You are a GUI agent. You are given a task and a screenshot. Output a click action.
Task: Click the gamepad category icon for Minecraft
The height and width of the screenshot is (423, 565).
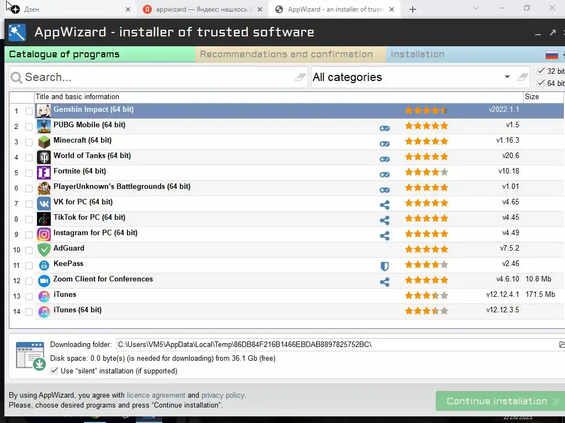coord(385,144)
